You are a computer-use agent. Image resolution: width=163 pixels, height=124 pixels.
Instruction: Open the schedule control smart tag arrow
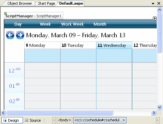tap(155, 18)
